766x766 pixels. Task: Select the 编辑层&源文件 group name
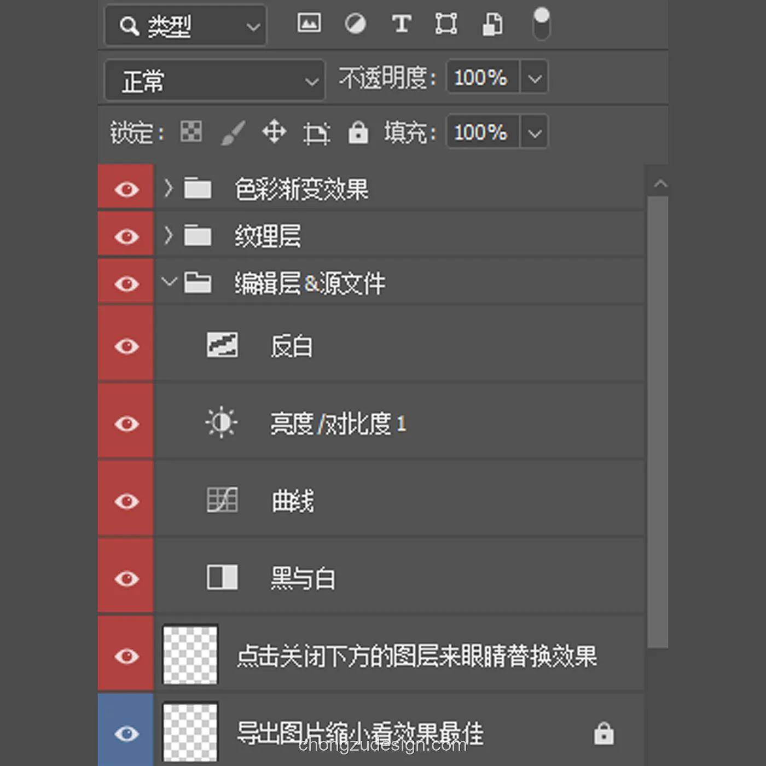pyautogui.click(x=310, y=284)
